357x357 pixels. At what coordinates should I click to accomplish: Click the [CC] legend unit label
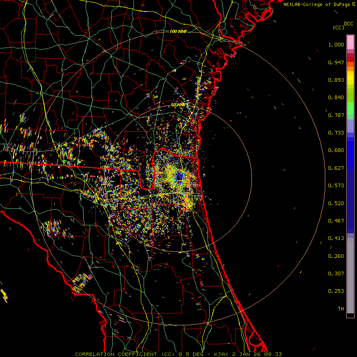(338, 27)
